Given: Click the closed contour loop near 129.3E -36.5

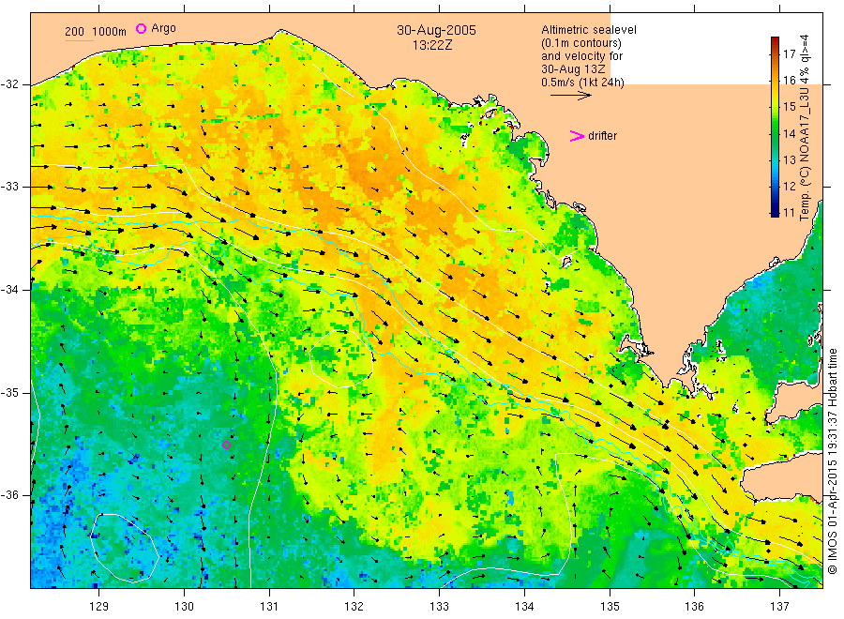Looking at the screenshot, I should pyautogui.click(x=125, y=549).
